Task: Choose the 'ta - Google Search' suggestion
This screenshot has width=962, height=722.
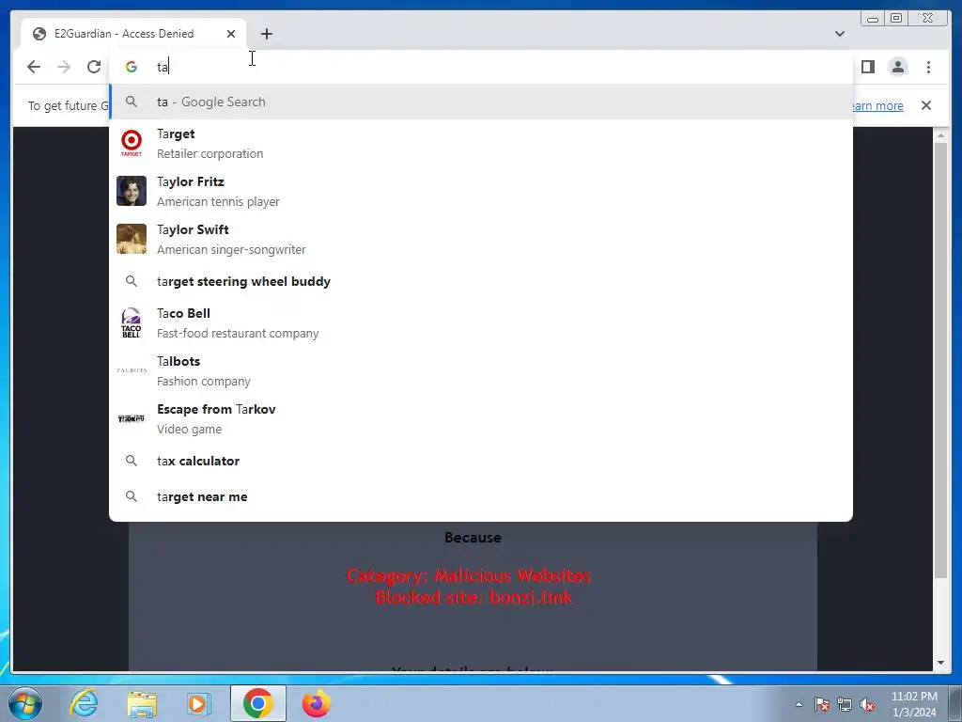Action: click(x=481, y=102)
